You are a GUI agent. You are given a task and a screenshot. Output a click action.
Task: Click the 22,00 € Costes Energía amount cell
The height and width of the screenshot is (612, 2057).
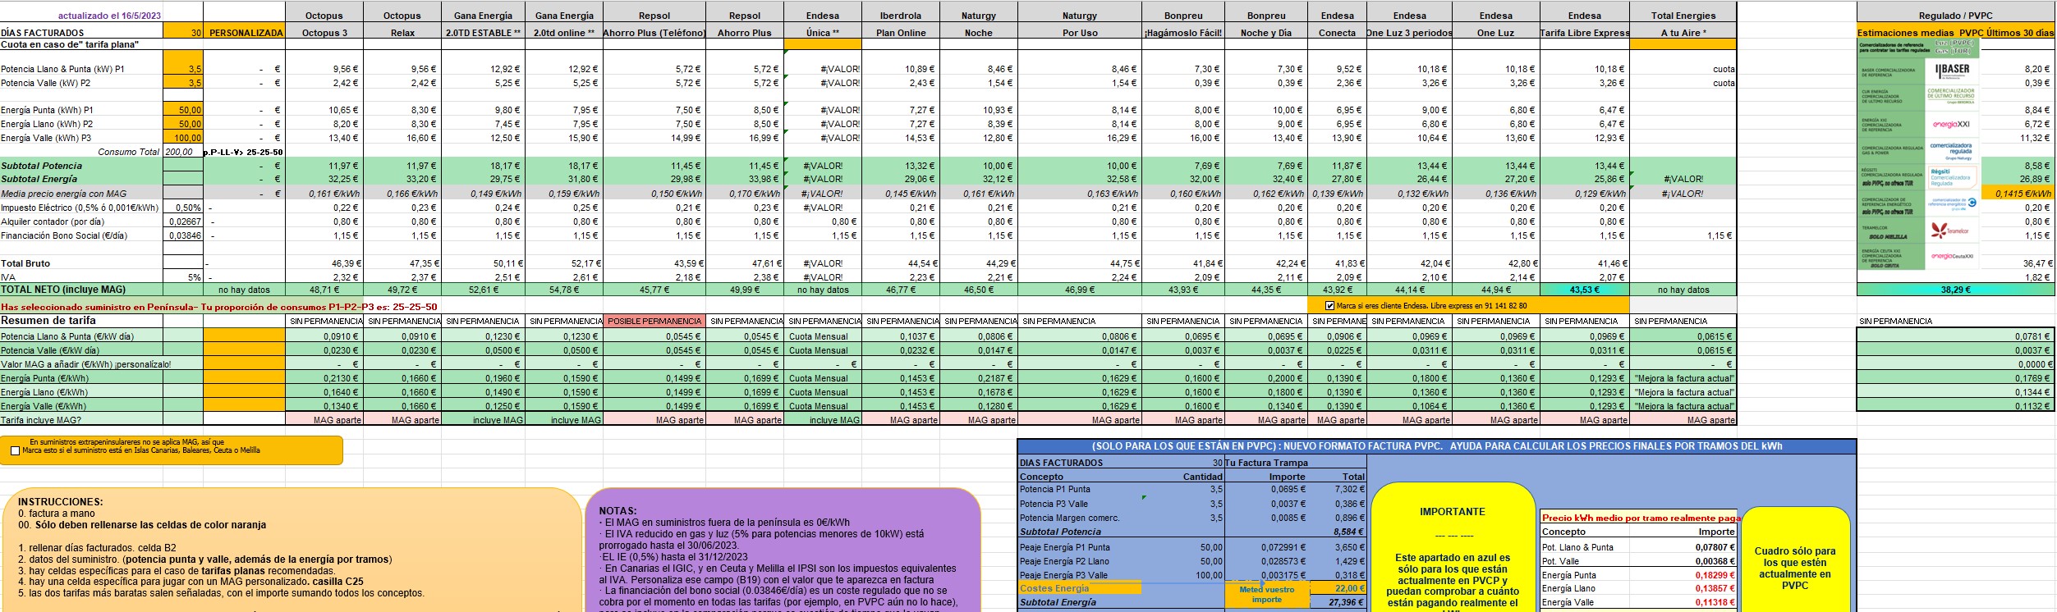[1338, 587]
